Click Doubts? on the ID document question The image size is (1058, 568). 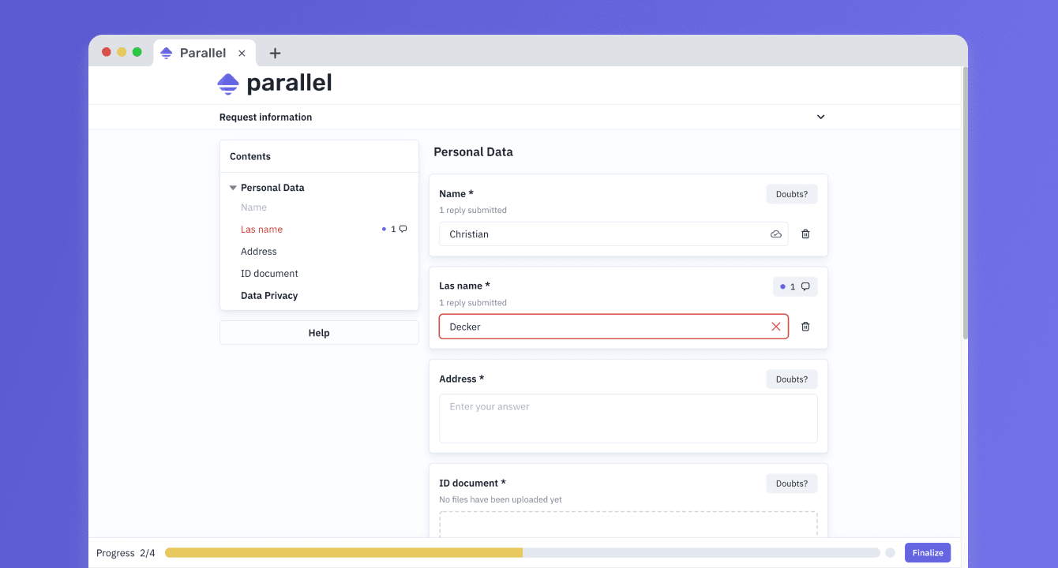791,483
